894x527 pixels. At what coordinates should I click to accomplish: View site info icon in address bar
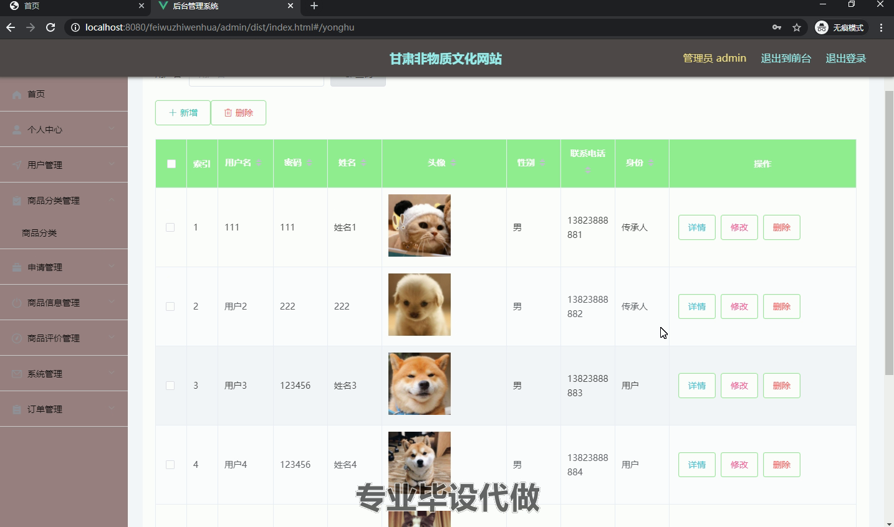pyautogui.click(x=75, y=27)
